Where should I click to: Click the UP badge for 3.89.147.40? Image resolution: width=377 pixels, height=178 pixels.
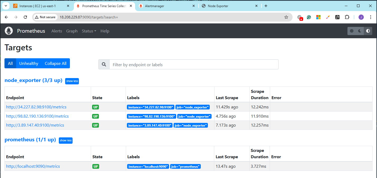(x=96, y=125)
